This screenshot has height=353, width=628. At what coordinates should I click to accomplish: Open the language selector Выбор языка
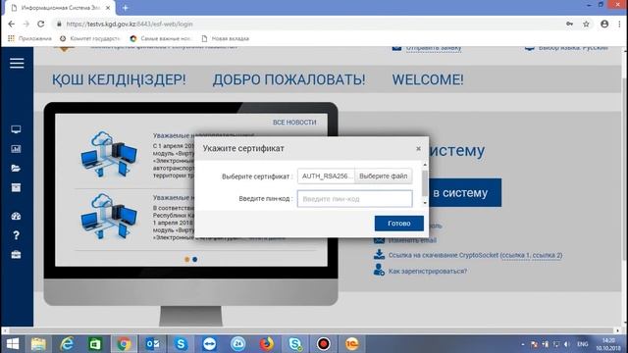coord(573,48)
